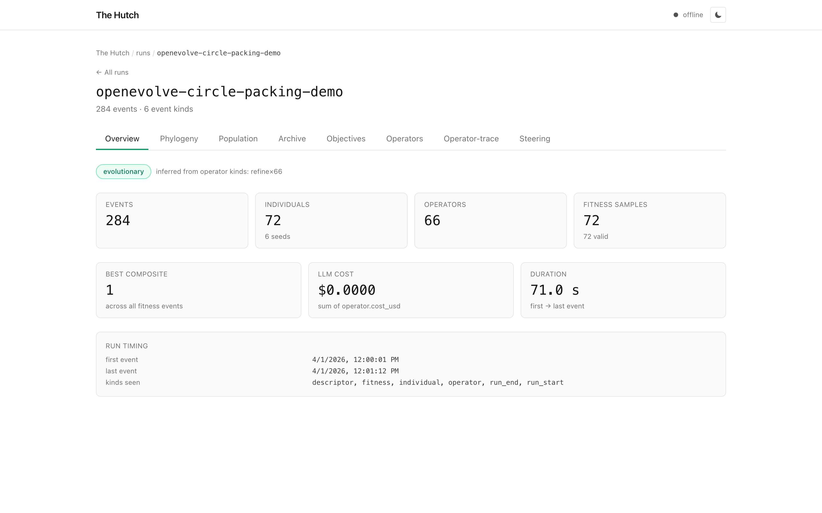Select the Overview tab

point(122,139)
